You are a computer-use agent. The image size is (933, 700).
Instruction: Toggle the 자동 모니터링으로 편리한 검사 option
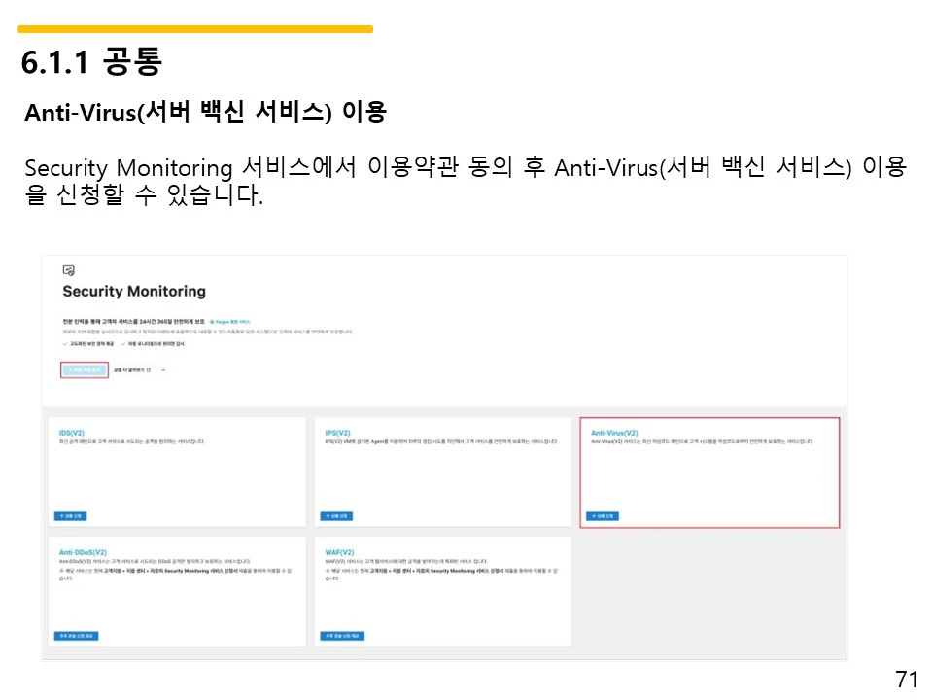tap(155, 342)
